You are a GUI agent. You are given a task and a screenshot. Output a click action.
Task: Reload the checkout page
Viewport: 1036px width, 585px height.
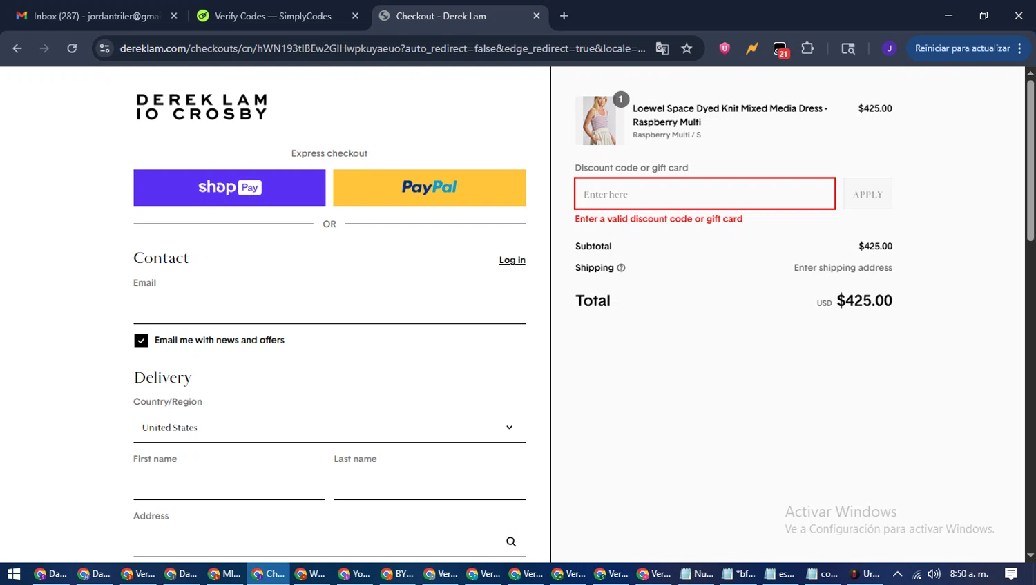coord(72,48)
